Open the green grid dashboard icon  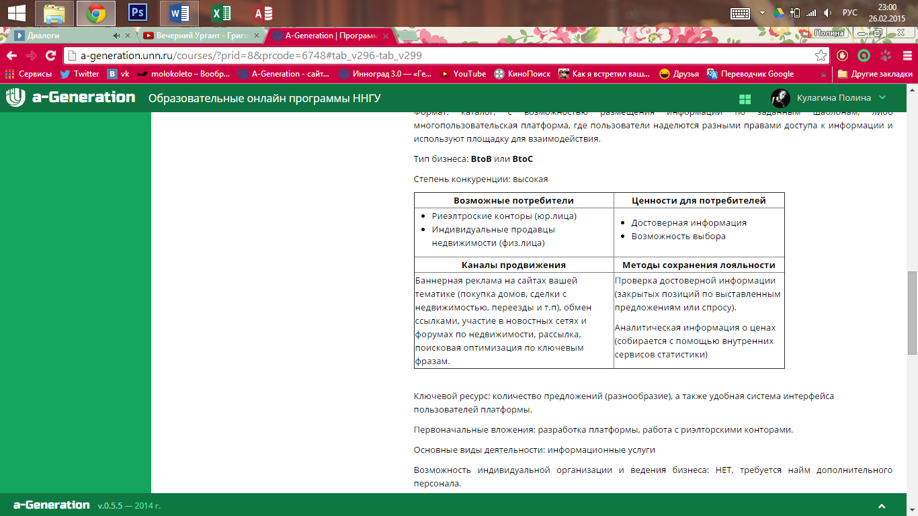tap(745, 99)
